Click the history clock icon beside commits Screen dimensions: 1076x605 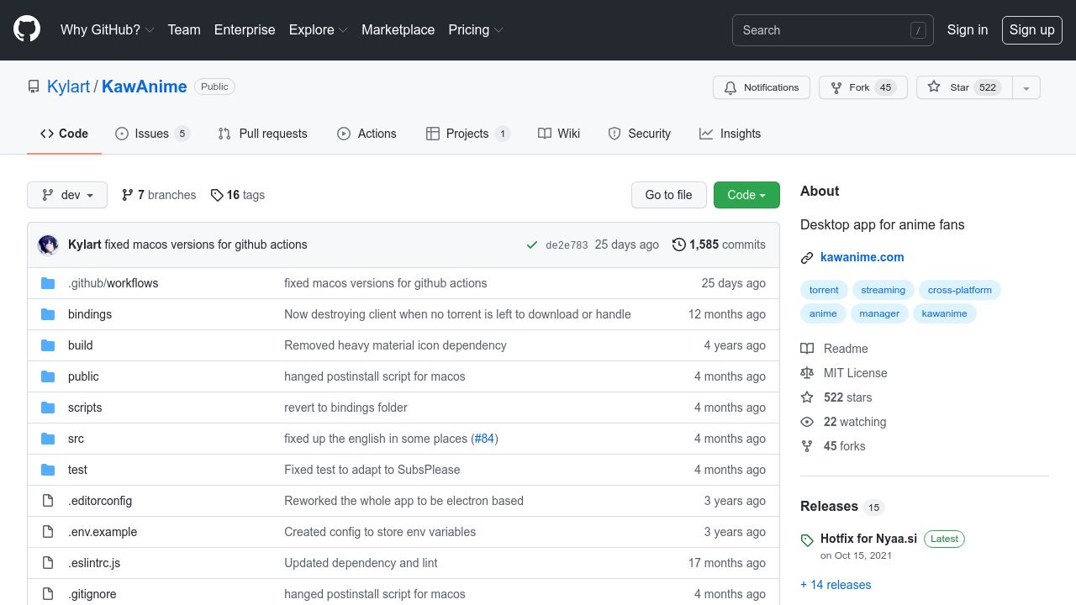point(679,245)
